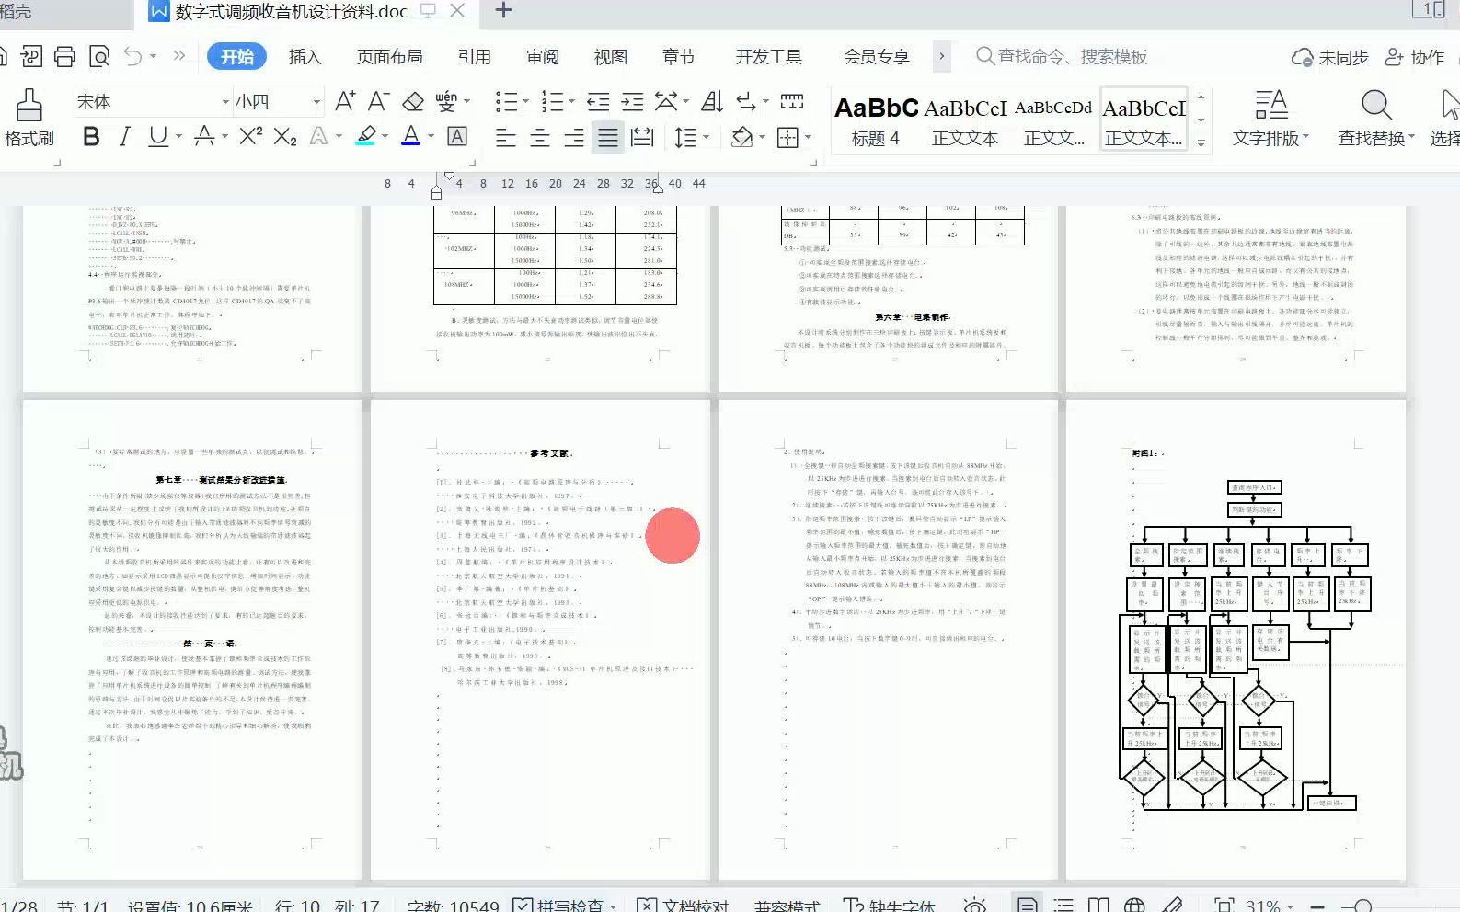
Task: Toggle bold formatting
Action: pyautogui.click(x=91, y=137)
